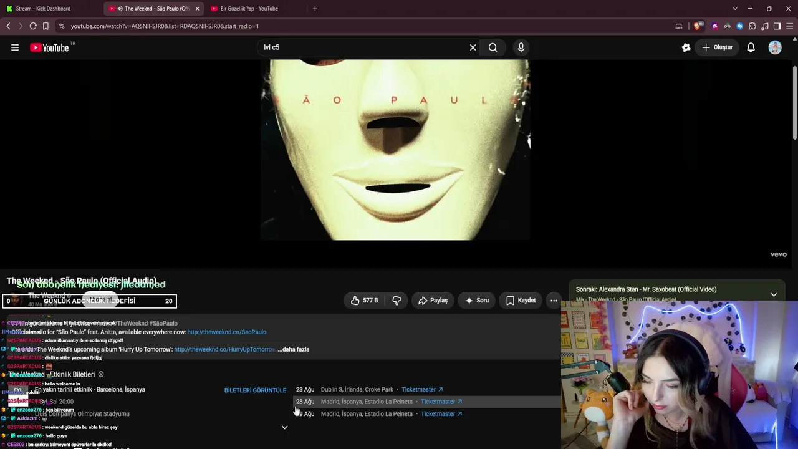The width and height of the screenshot is (798, 449).
Task: Go to the YouTube home logo
Action: click(49, 47)
